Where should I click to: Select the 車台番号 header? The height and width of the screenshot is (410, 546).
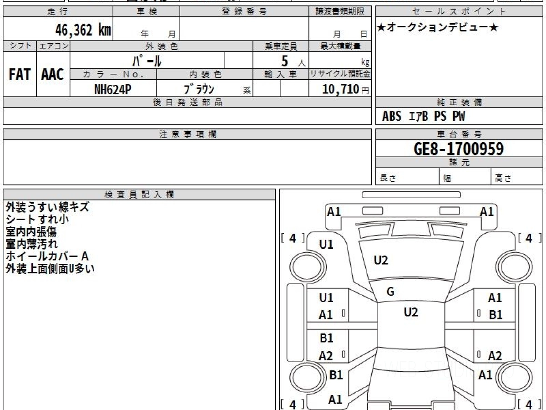459,134
